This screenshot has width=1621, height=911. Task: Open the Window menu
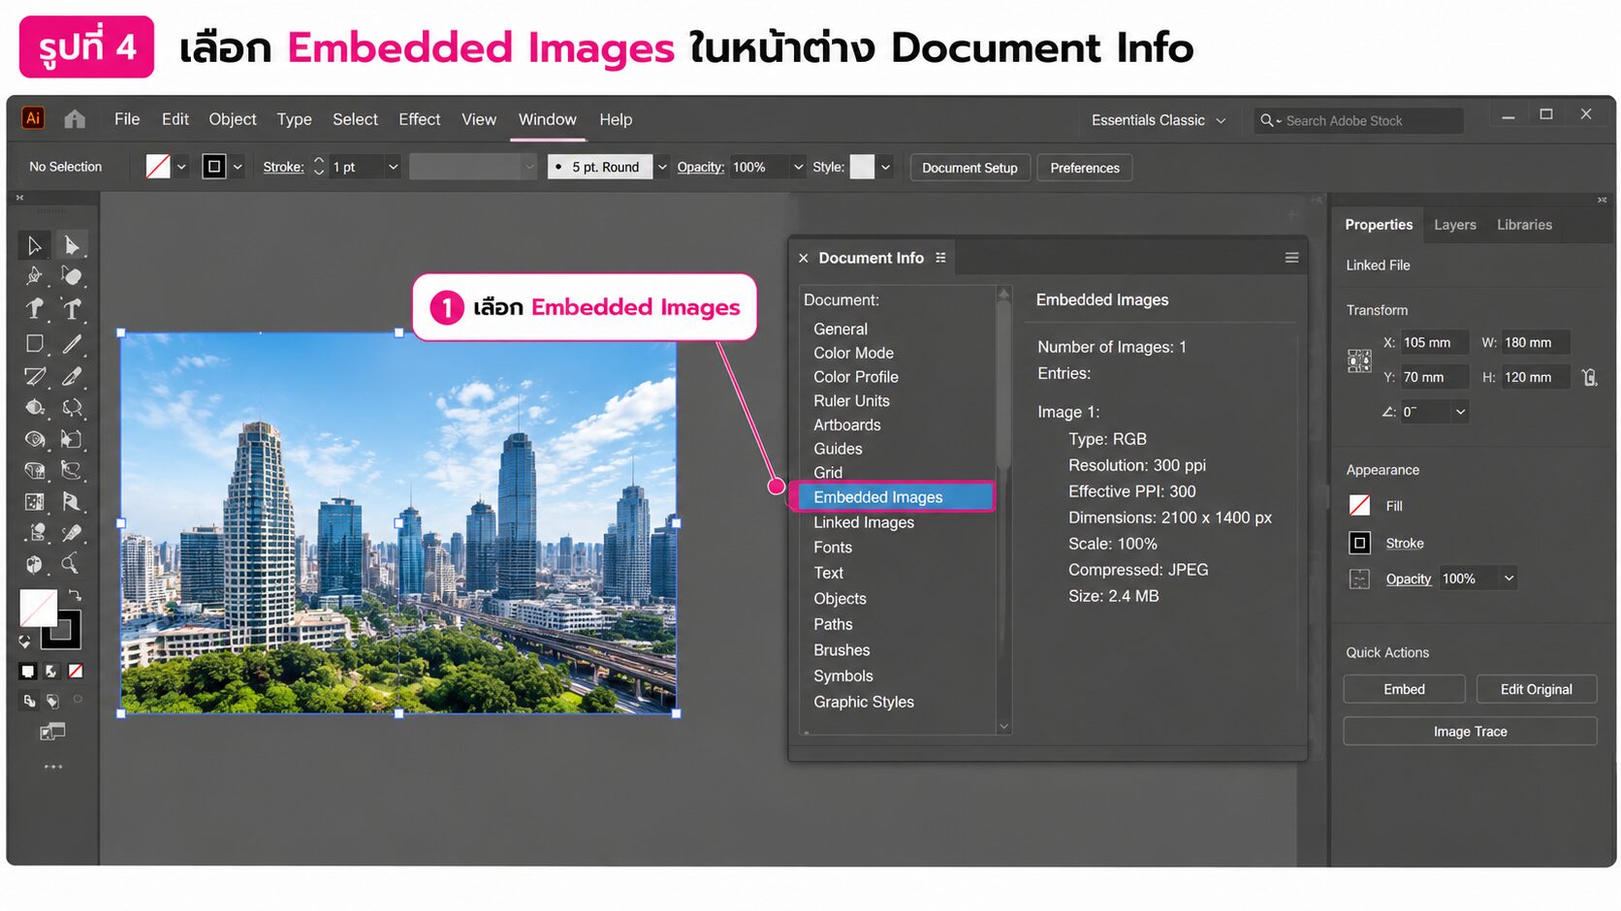click(x=547, y=119)
